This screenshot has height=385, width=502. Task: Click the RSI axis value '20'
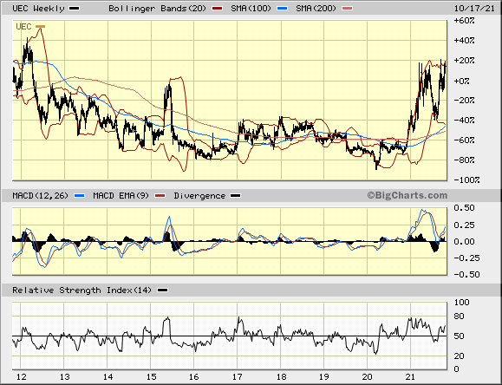point(460,356)
